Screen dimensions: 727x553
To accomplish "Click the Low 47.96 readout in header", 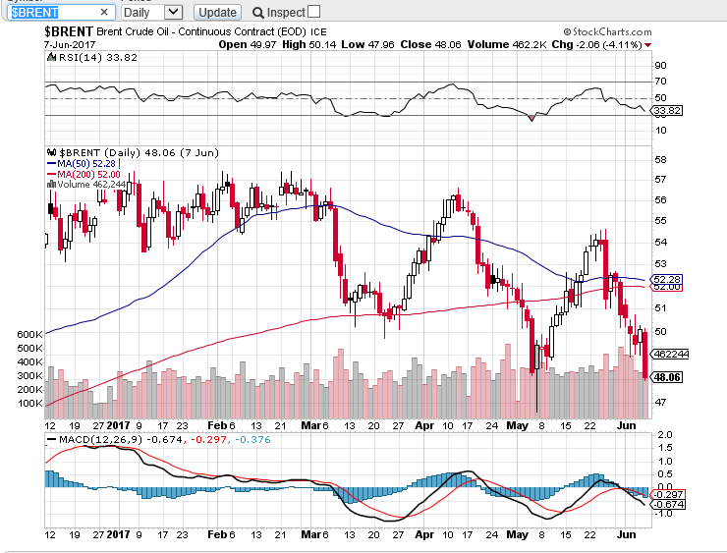I will pos(367,44).
